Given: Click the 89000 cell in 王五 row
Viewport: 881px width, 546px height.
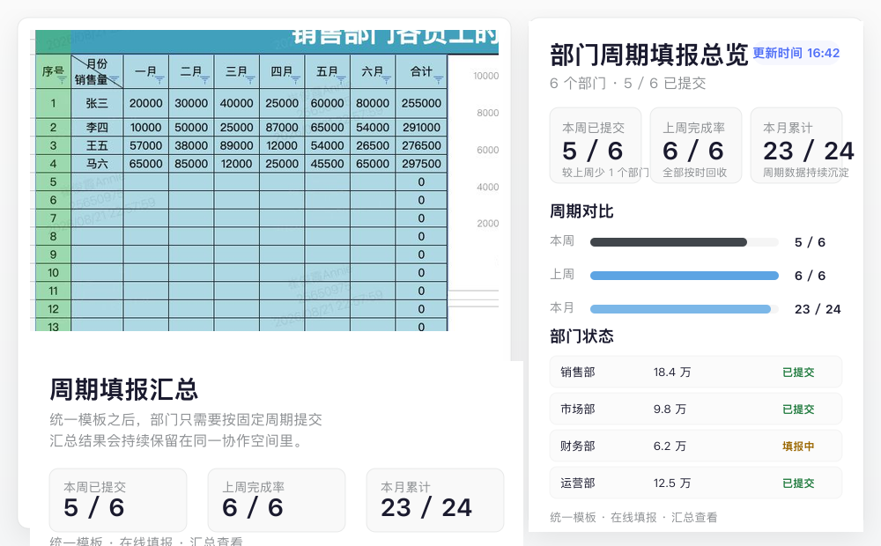Looking at the screenshot, I should point(236,145).
